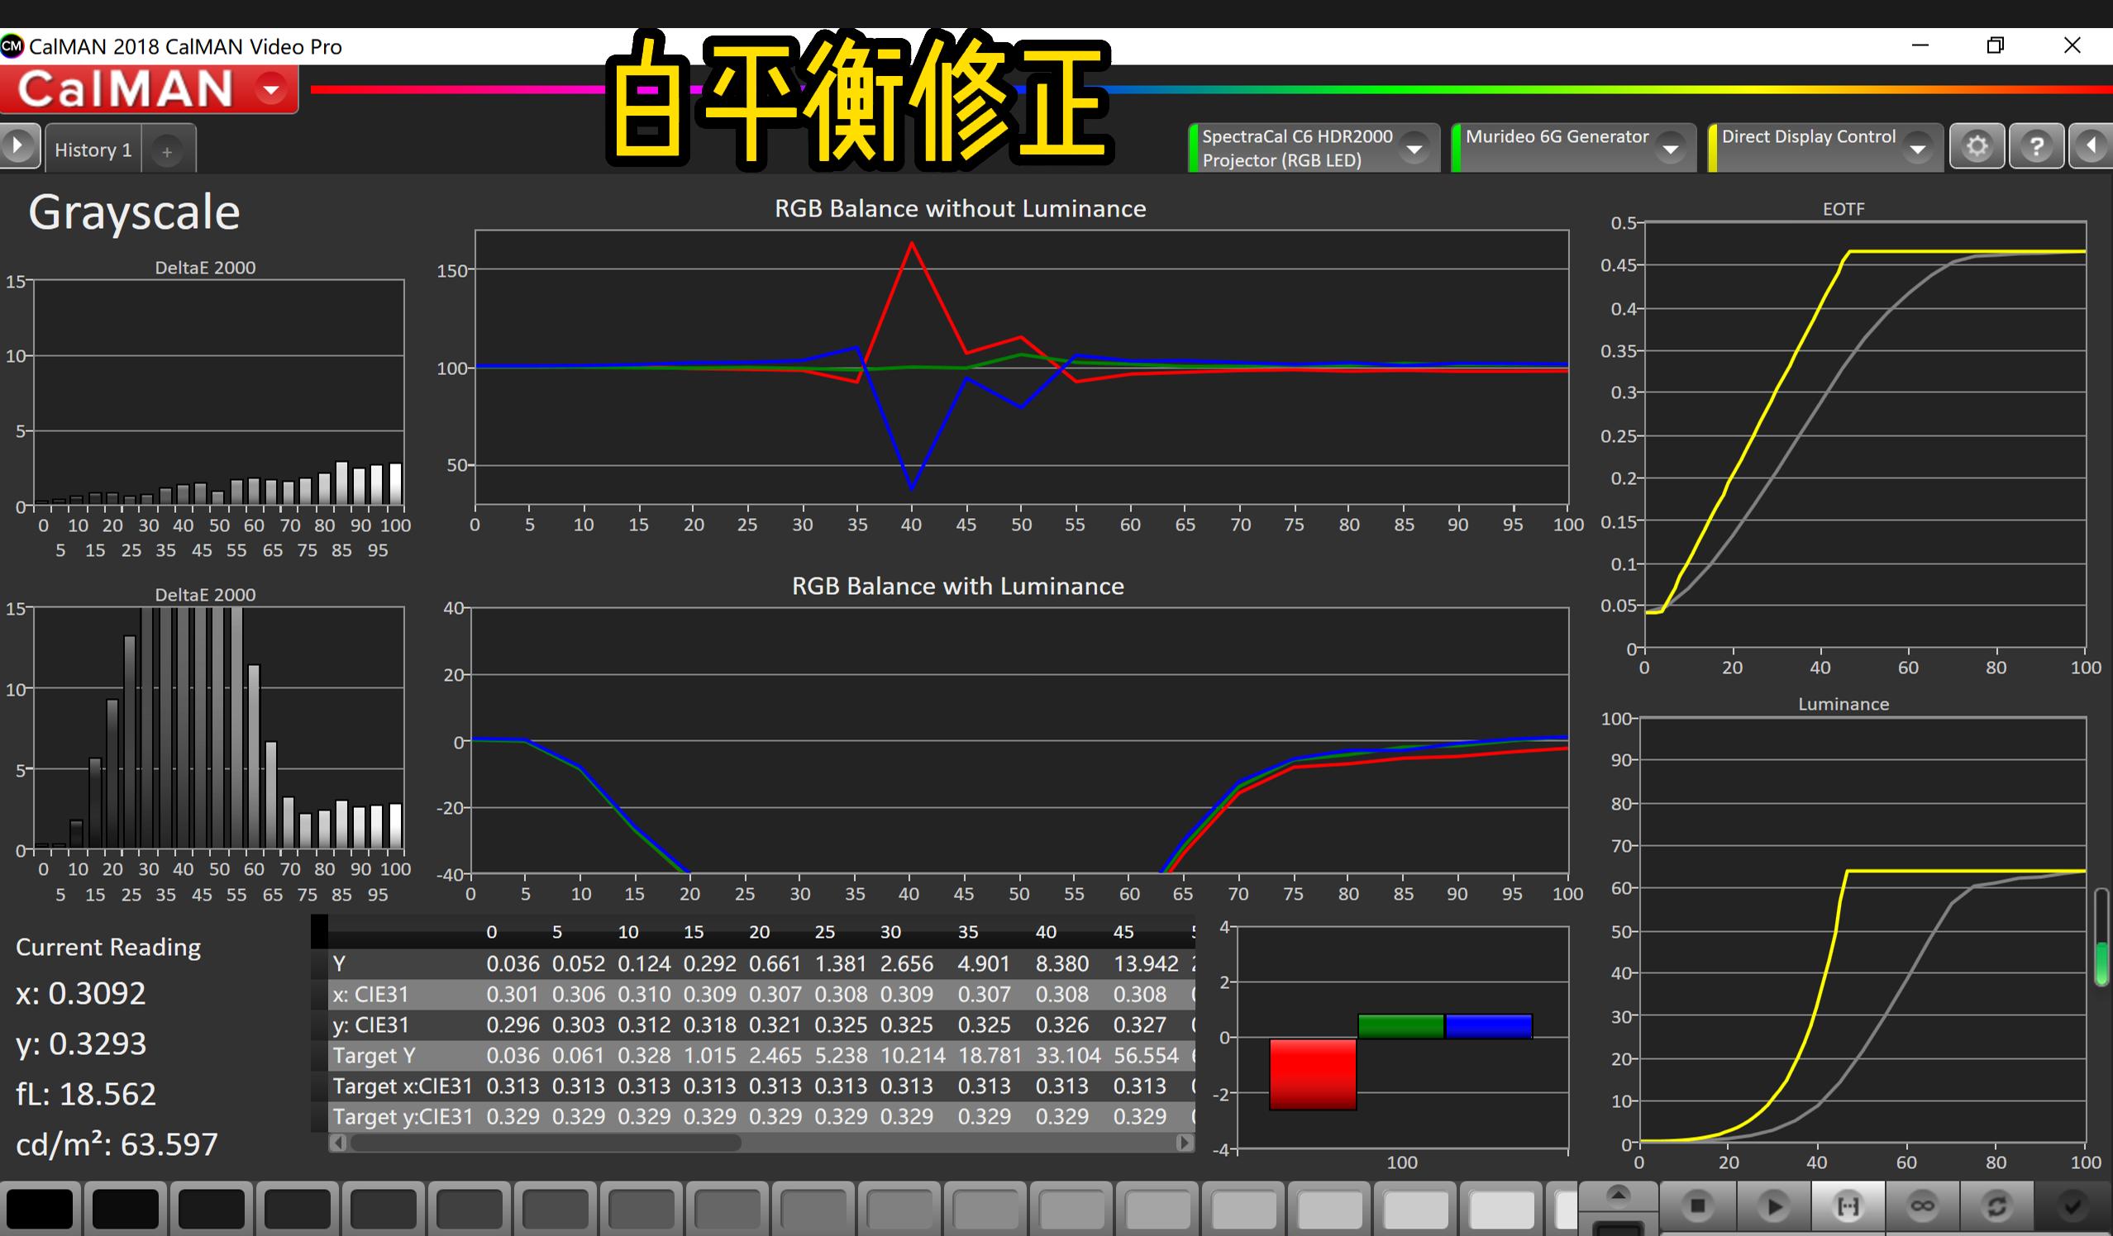This screenshot has height=1236, width=2113.
Task: Click the read series bracket icon
Action: coord(1848,1205)
